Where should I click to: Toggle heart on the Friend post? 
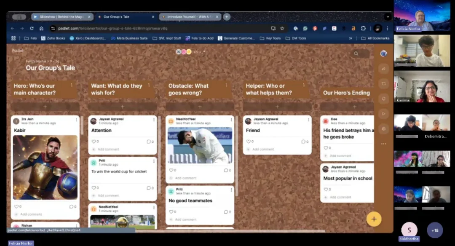(248, 142)
